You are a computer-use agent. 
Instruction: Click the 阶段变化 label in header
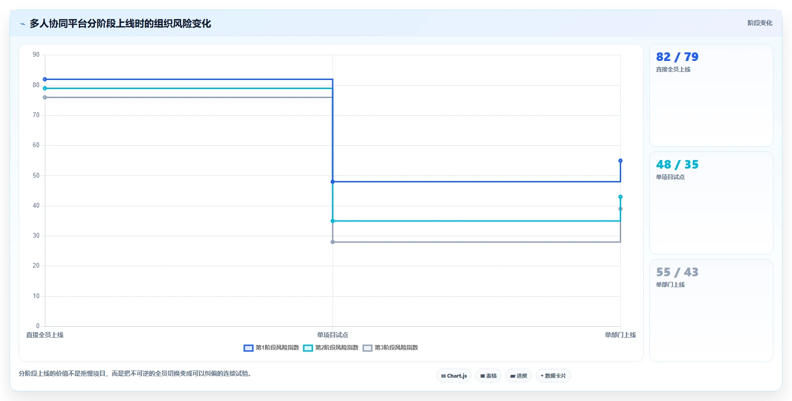(760, 23)
